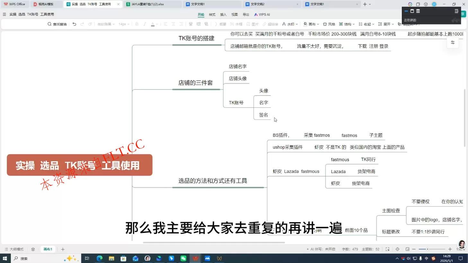The image size is (468, 263).
Task: Select the TK账号的搭建 topic node
Action: point(197,38)
